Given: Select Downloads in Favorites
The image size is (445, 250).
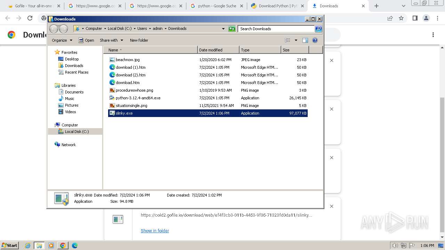Looking at the screenshot, I should click(x=74, y=66).
